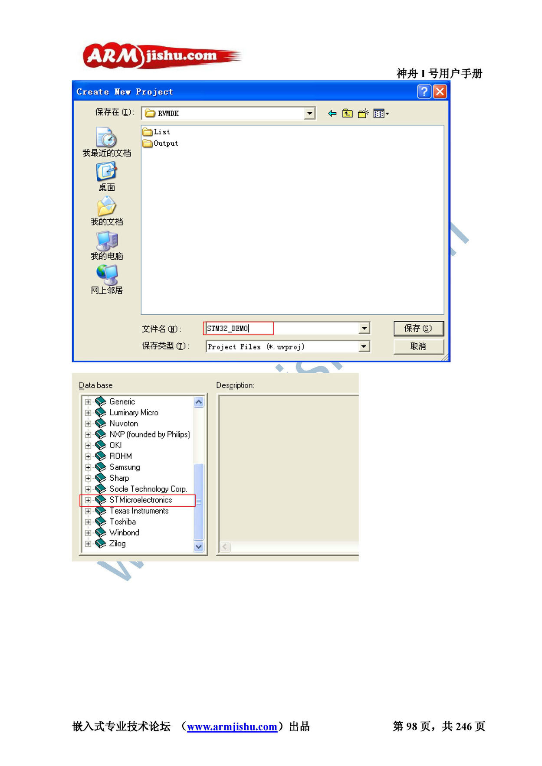Screen dimensions: 542x766
Task: Click the OKI book icon
Action: [x=101, y=445]
